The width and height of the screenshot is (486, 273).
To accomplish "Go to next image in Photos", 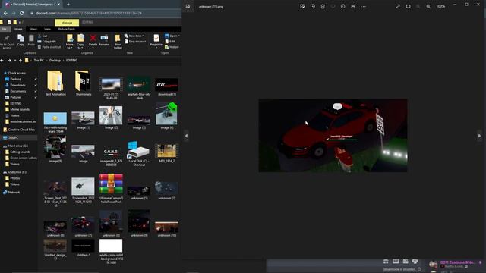I will coord(479,136).
